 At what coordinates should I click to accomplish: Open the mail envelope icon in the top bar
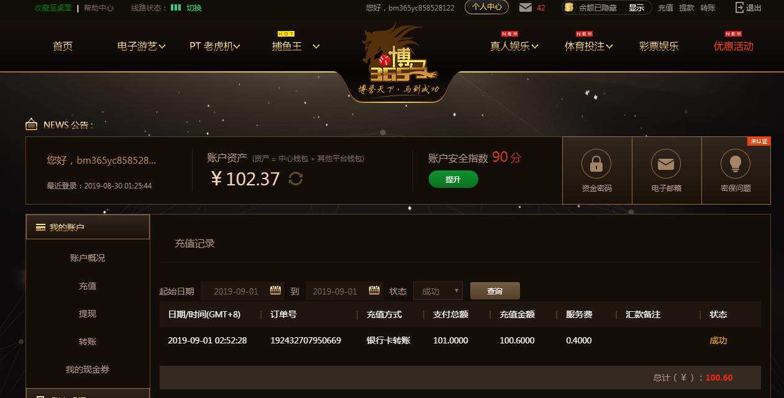[526, 7]
